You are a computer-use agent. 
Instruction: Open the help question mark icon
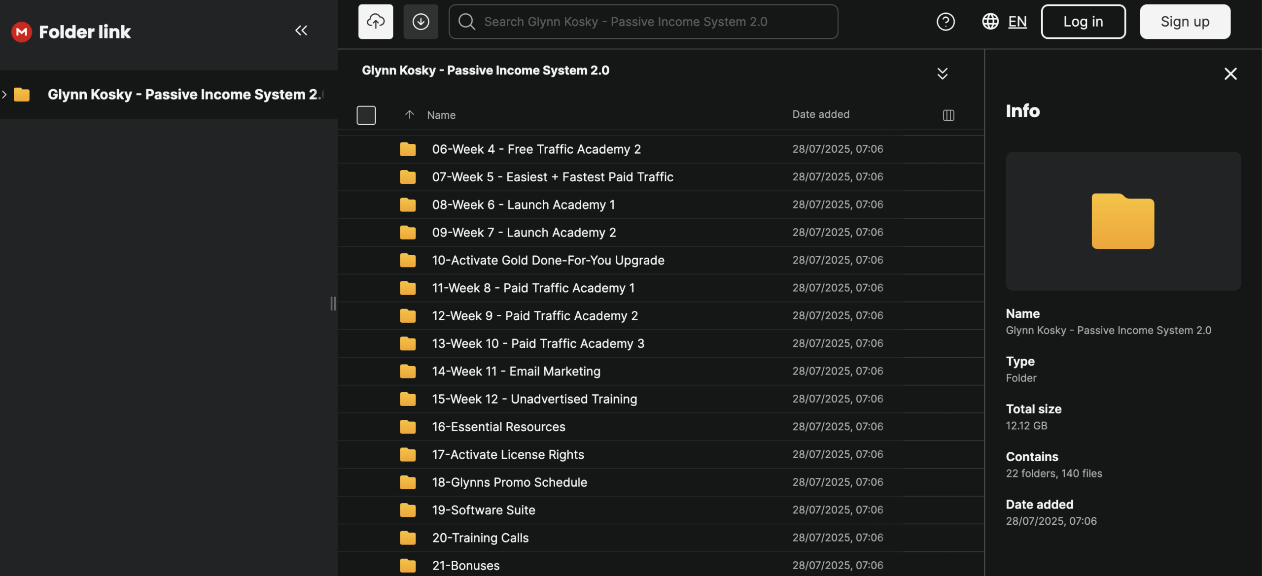click(946, 22)
